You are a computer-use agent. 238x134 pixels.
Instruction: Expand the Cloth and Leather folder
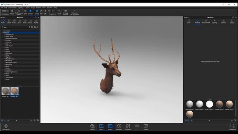pos(4,38)
